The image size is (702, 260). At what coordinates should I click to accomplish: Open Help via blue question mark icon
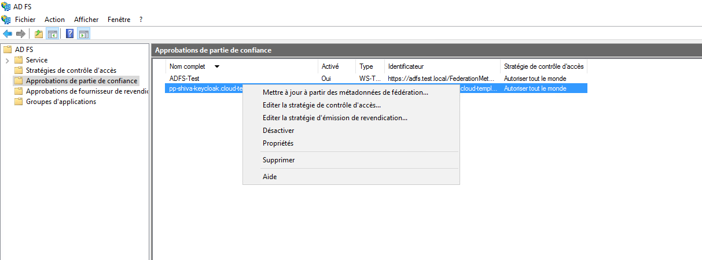coord(70,34)
